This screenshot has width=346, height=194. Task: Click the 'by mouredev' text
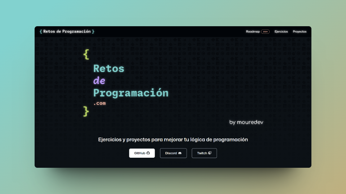246,122
